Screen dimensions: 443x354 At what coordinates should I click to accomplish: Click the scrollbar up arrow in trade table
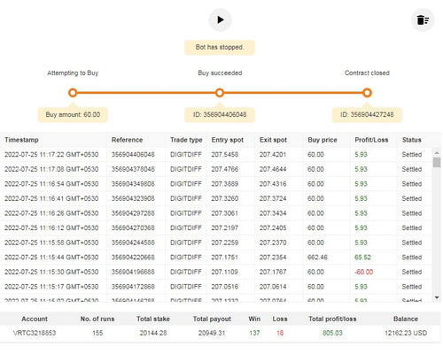pos(437,152)
